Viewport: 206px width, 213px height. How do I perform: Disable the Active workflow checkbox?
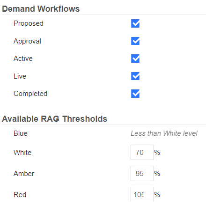135,59
